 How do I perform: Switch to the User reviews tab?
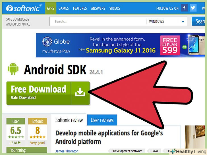tap(102, 120)
